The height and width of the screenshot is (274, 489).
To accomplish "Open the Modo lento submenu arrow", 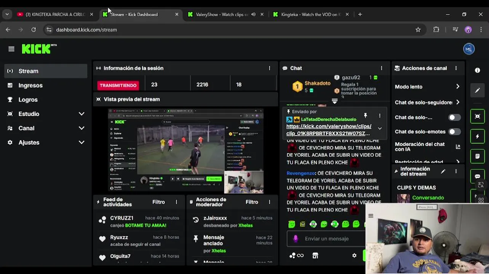I will [x=457, y=87].
